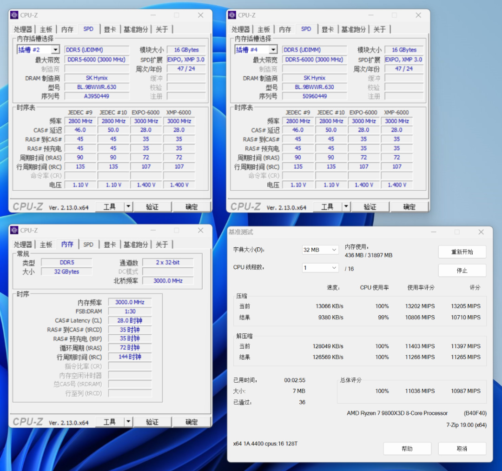Click 144 时钟 tRC value
The width and height of the screenshot is (502, 471).
(x=130, y=357)
